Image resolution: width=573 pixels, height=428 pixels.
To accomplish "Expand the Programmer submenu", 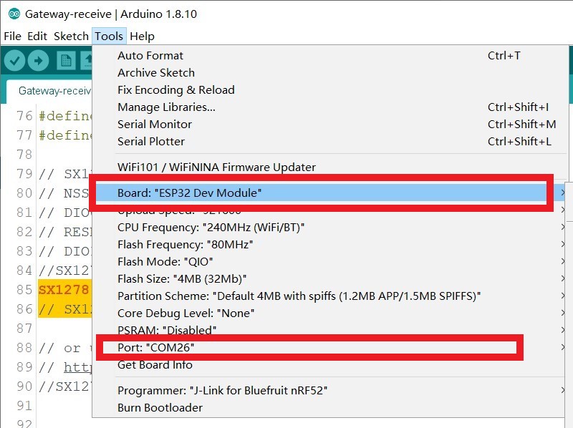I will coord(328,390).
